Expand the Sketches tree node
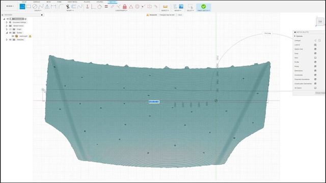The width and height of the screenshot is (326, 183). tap(7, 40)
